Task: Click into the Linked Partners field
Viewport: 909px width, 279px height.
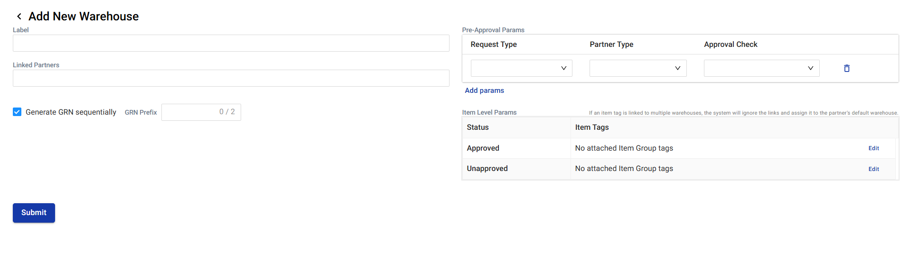Action: tap(231, 78)
